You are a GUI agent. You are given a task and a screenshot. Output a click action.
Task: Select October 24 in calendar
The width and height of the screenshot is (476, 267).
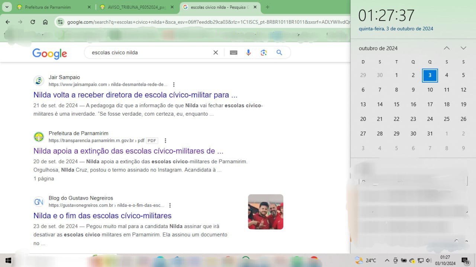(x=430, y=119)
